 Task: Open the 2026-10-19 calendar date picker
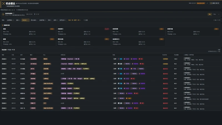(215, 3)
